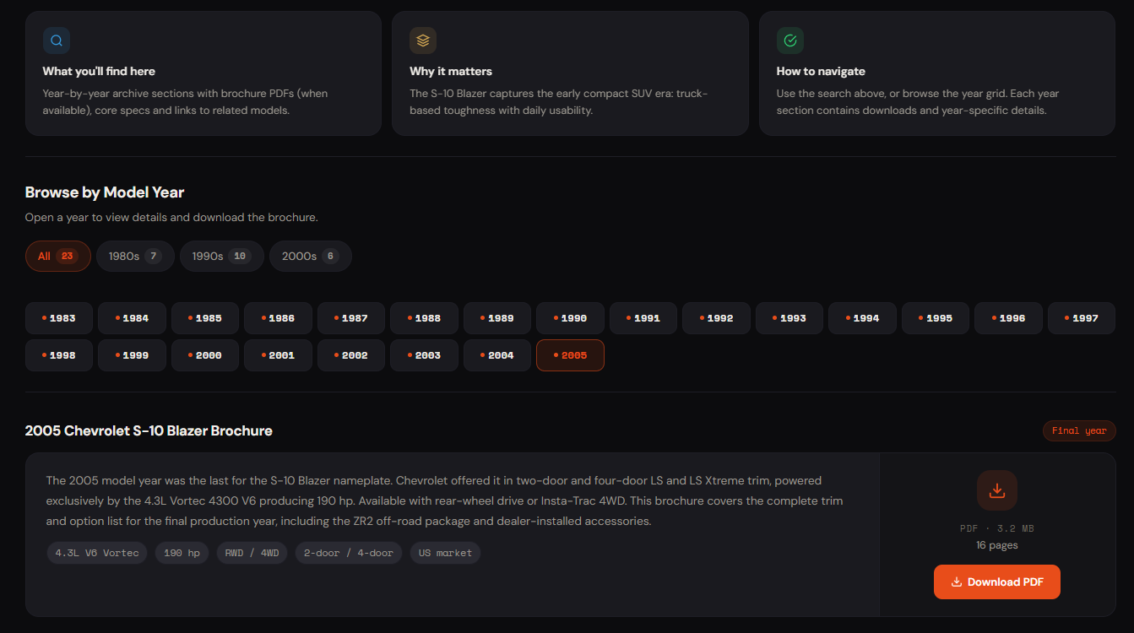Click the search magnifier icon card
The image size is (1134, 633).
[57, 41]
